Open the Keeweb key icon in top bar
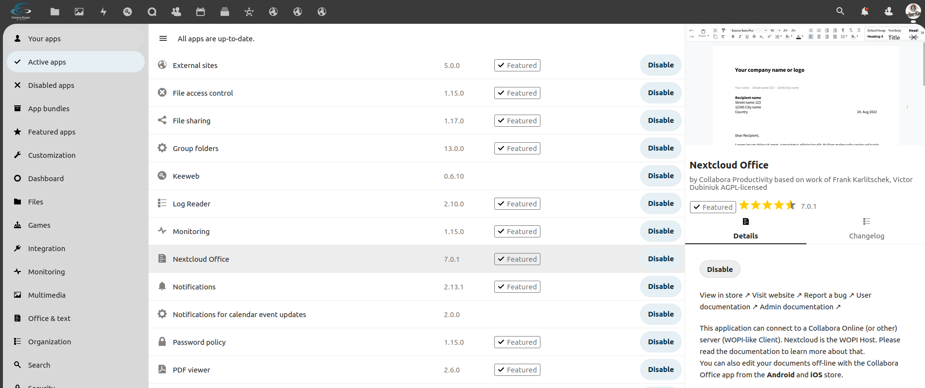Image resolution: width=925 pixels, height=388 pixels. 128,12
